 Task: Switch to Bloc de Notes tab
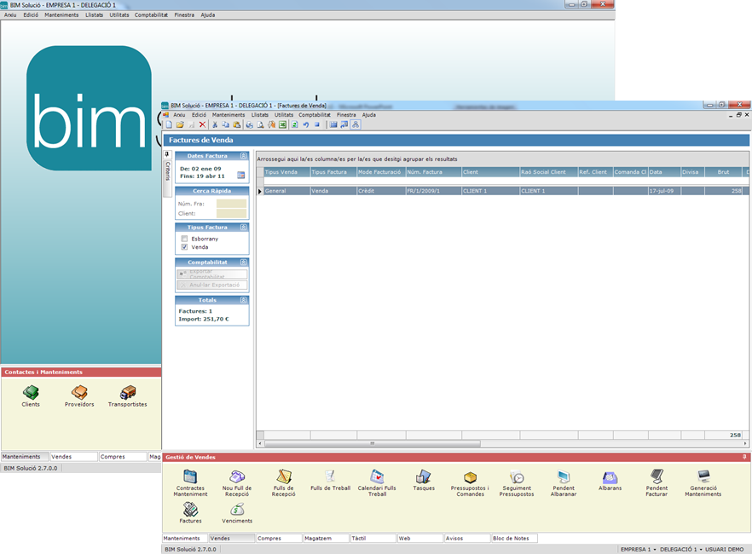tap(515, 538)
